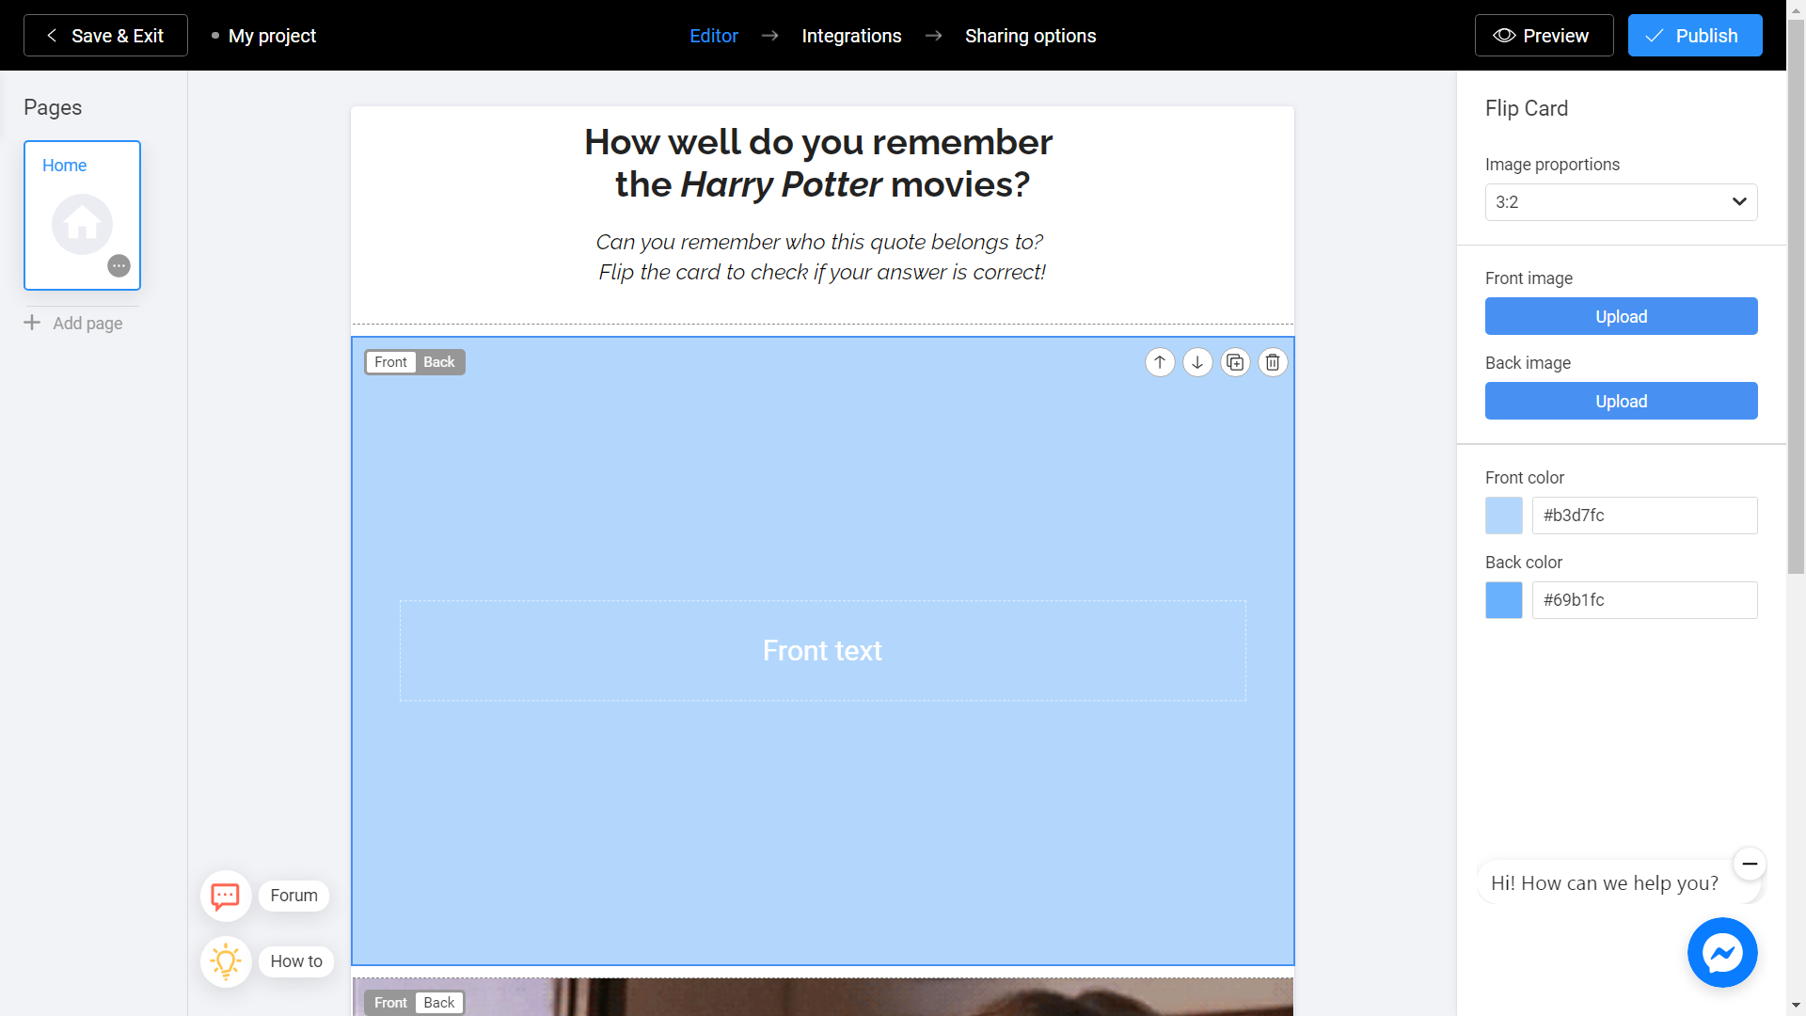The height and width of the screenshot is (1016, 1806).
Task: Go to the Integrations step
Action: (851, 36)
